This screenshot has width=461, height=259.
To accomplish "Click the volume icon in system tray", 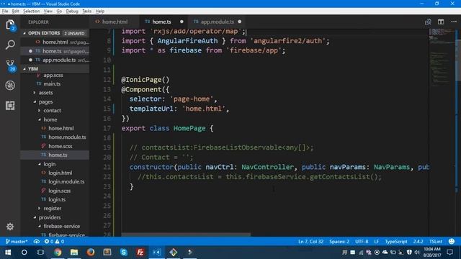I will [417, 253].
